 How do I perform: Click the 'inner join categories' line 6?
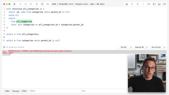(x=47, y=25)
